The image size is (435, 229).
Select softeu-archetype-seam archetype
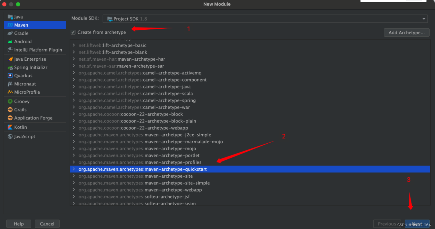pos(250,203)
